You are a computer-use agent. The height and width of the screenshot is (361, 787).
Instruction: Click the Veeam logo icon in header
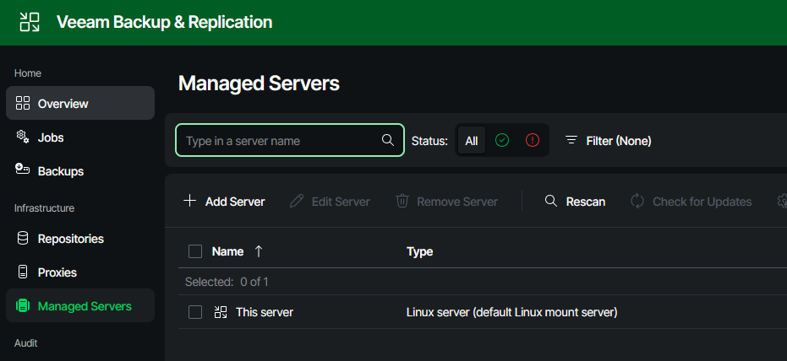point(30,22)
